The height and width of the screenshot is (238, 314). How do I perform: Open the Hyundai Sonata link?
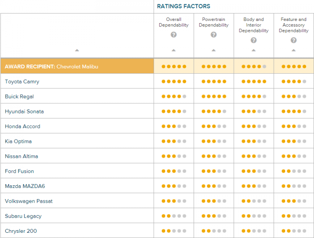[24, 112]
